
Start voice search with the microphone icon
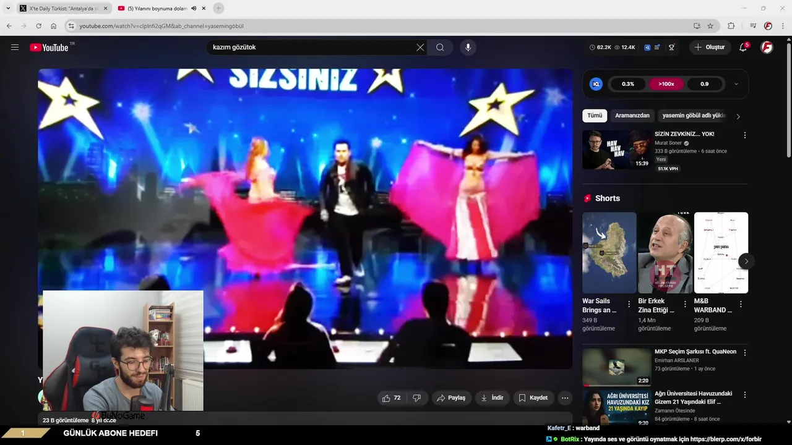(468, 47)
